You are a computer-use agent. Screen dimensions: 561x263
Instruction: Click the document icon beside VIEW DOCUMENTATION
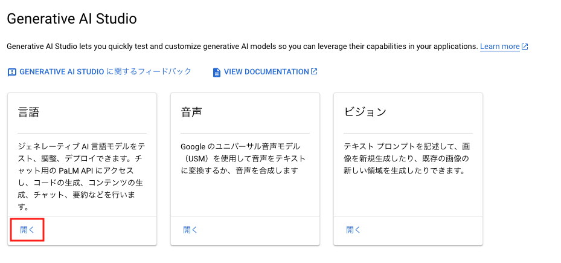pyautogui.click(x=216, y=73)
